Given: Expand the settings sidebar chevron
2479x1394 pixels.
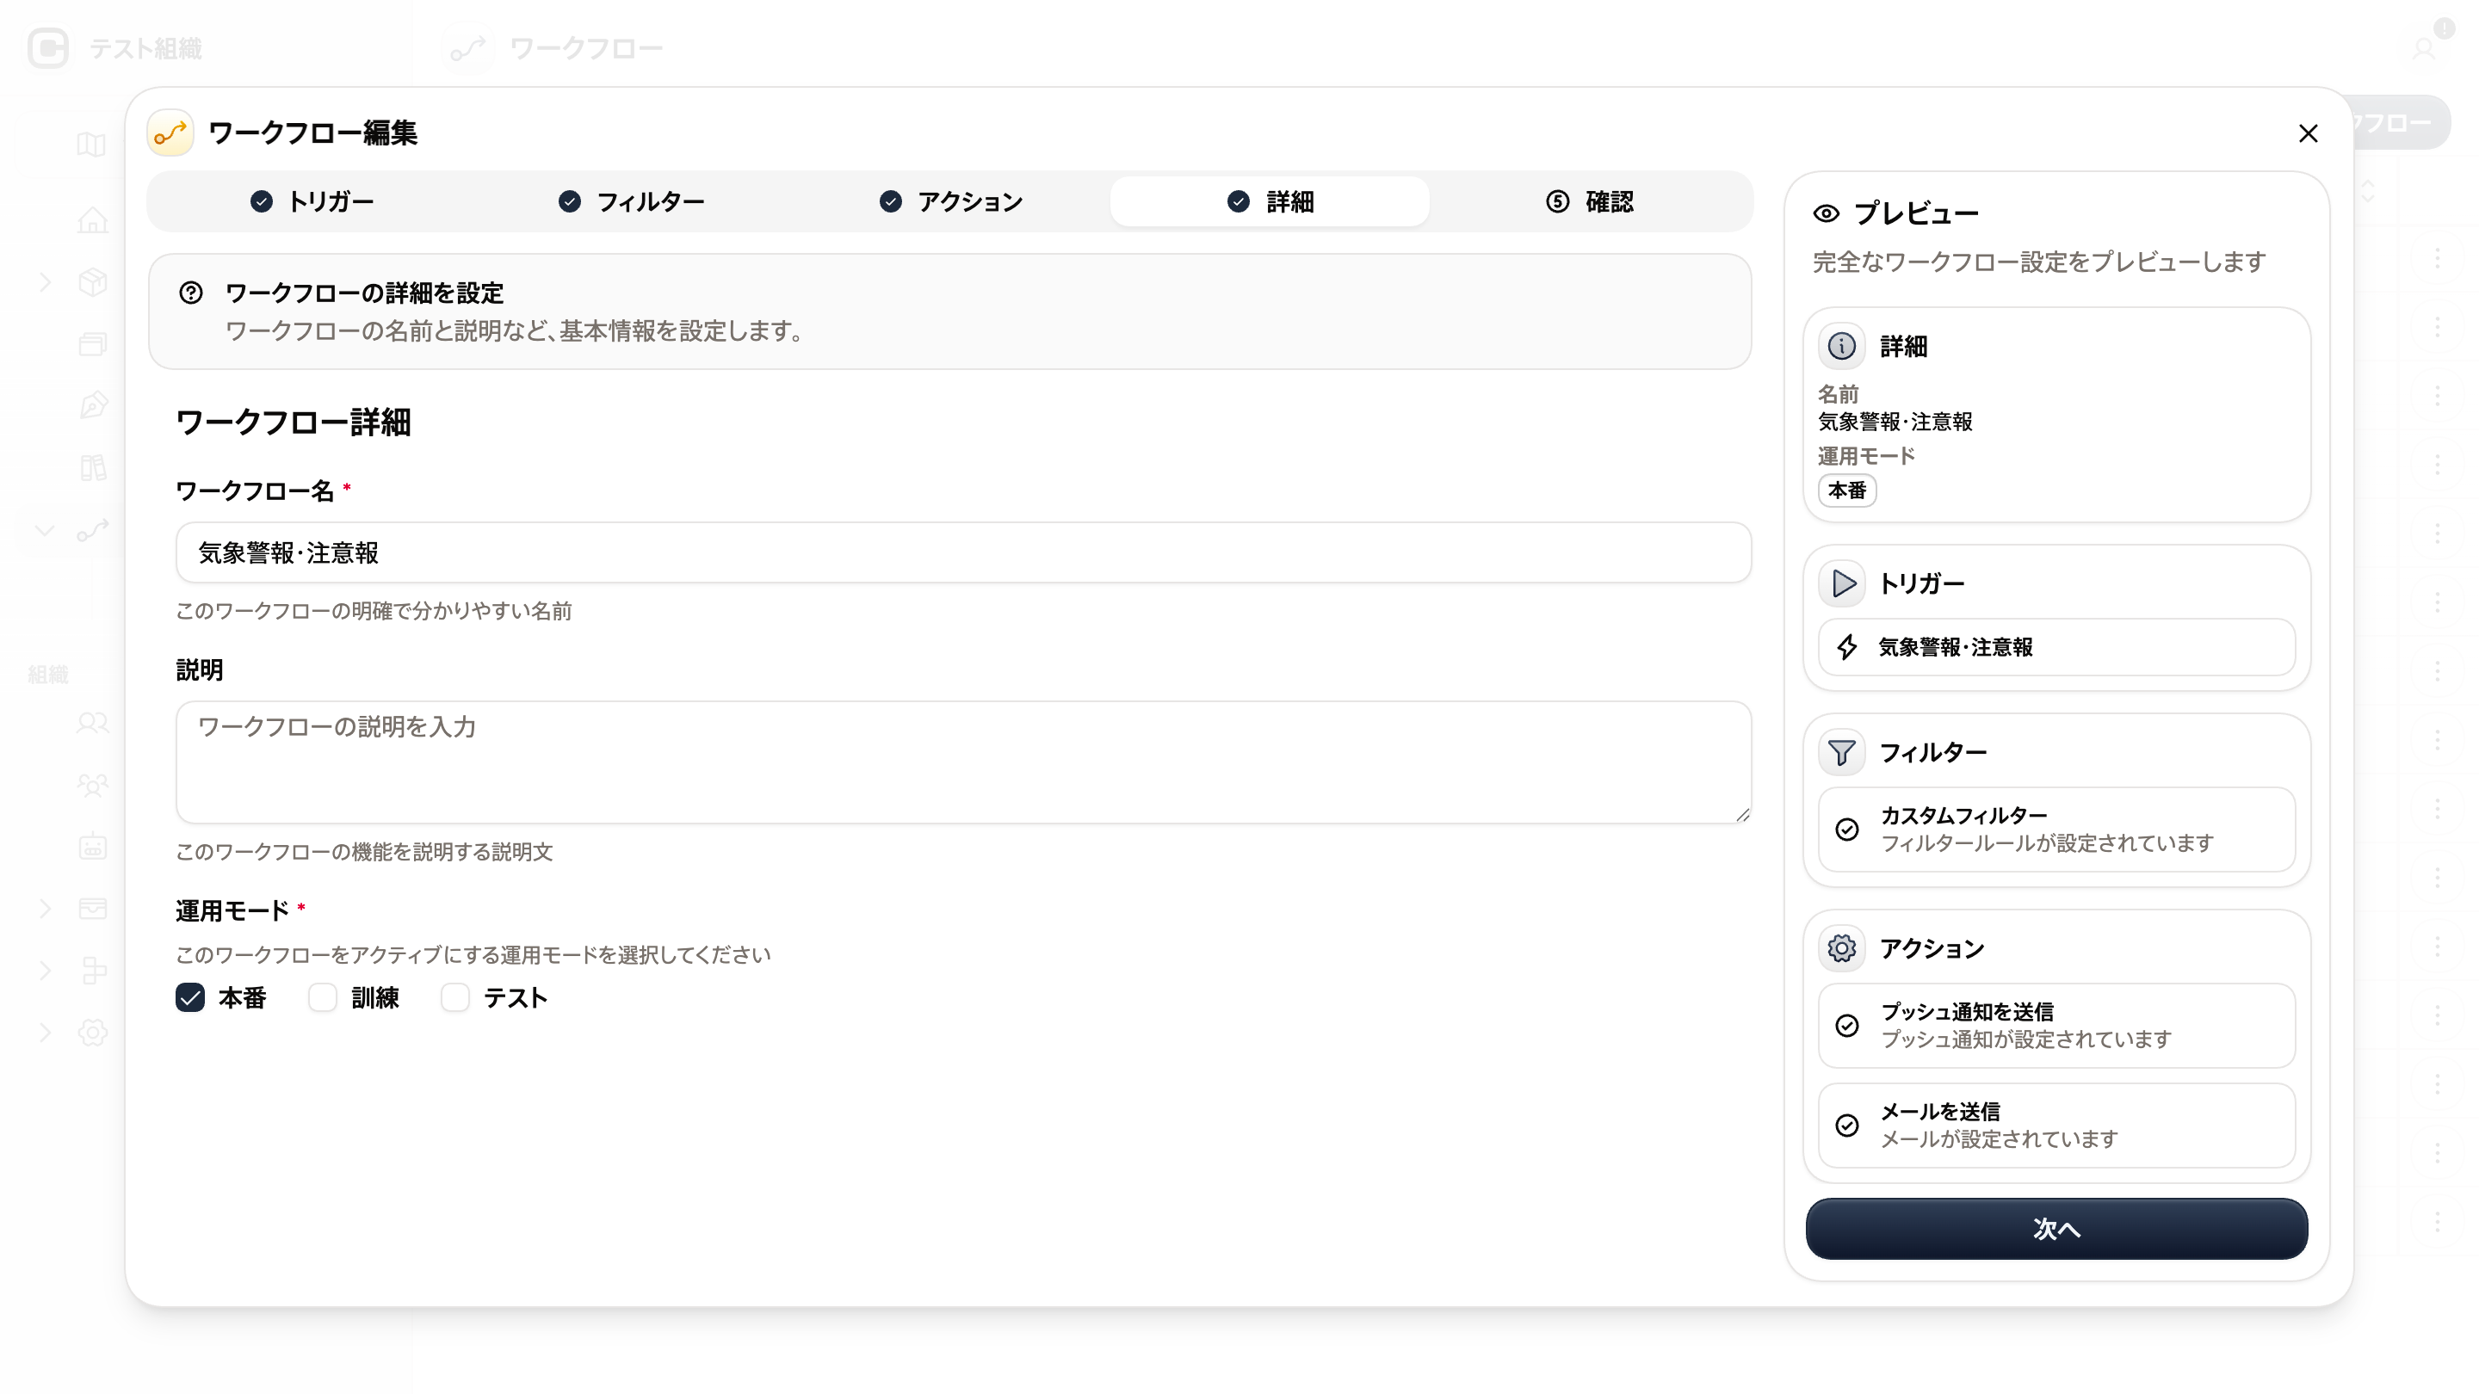Looking at the screenshot, I should click(46, 1033).
